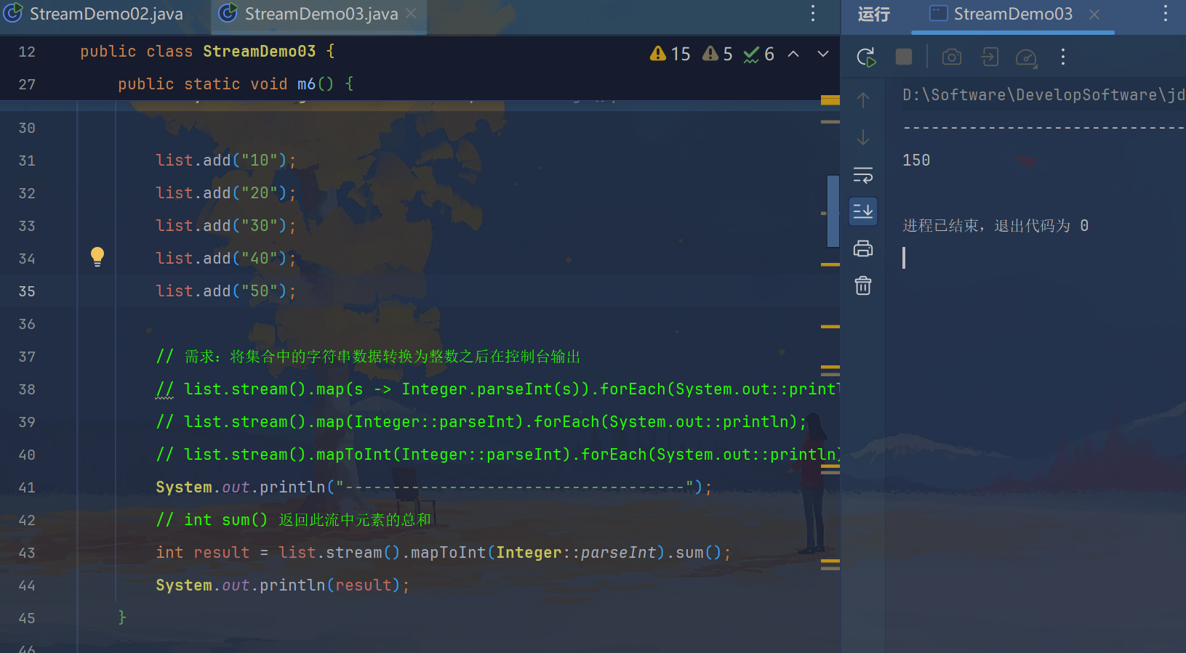This screenshot has width=1186, height=653.
Task: Click list.add("10") code line
Action: coord(226,161)
